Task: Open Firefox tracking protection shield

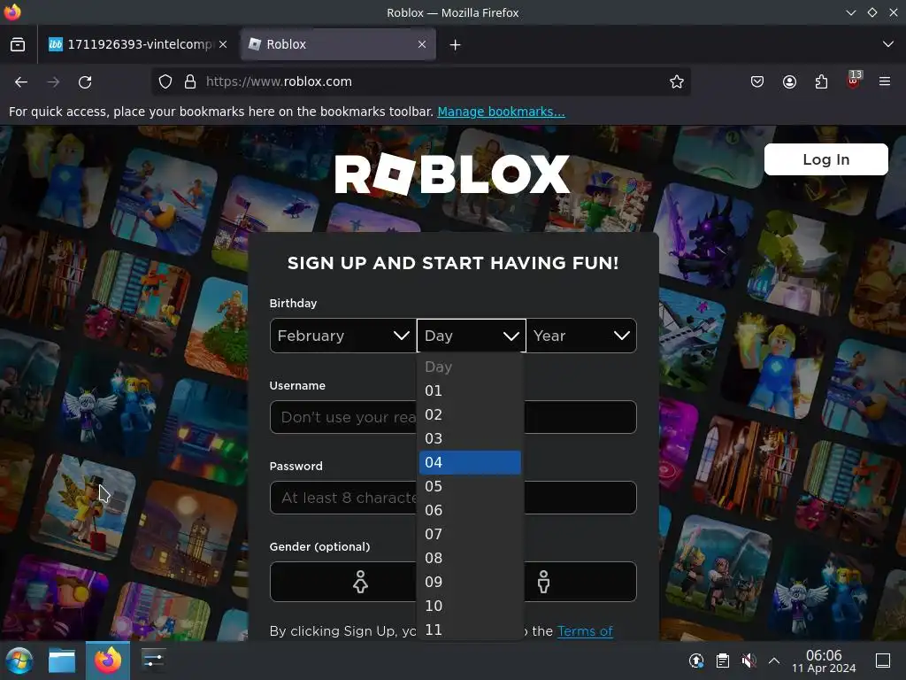Action: click(x=165, y=81)
